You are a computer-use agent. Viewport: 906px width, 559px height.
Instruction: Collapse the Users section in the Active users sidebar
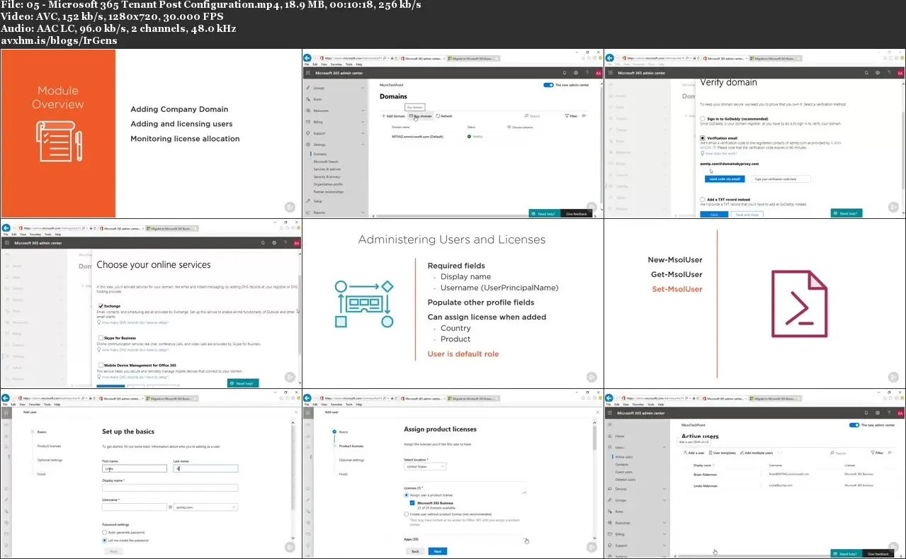(664, 448)
